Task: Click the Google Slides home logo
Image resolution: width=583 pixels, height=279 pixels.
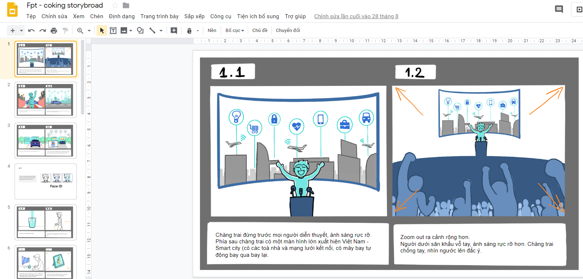Action: pyautogui.click(x=12, y=10)
